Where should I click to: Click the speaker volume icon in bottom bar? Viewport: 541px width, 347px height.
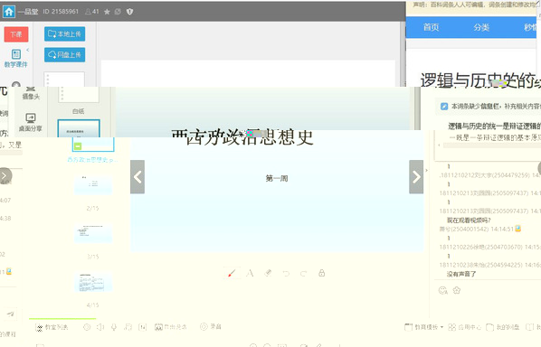(x=100, y=327)
